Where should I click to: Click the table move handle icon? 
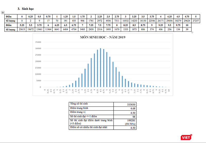tap(3, 12)
